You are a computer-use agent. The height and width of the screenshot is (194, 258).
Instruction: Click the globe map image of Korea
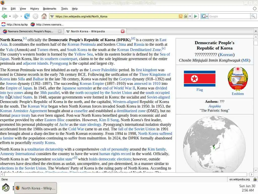214,144
